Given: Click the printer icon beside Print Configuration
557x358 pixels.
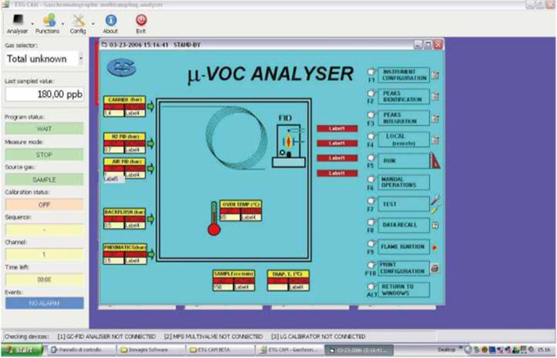Looking at the screenshot, I should tap(435, 268).
